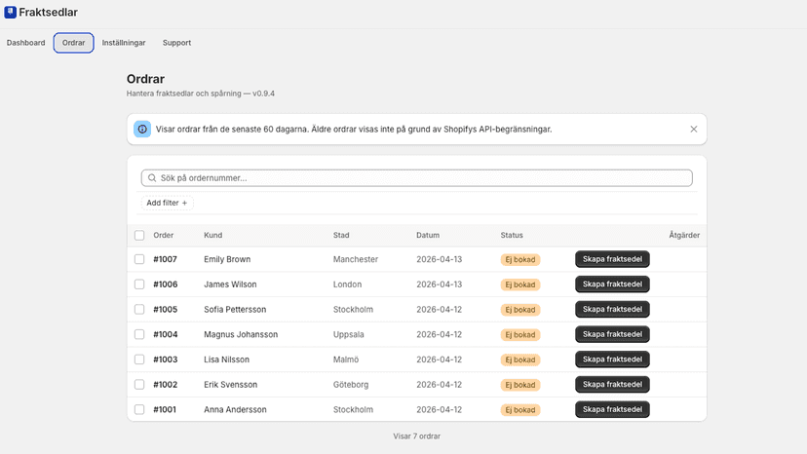The width and height of the screenshot is (807, 454).
Task: Click the Fraktsedlar app logo icon
Action: pyautogui.click(x=11, y=12)
